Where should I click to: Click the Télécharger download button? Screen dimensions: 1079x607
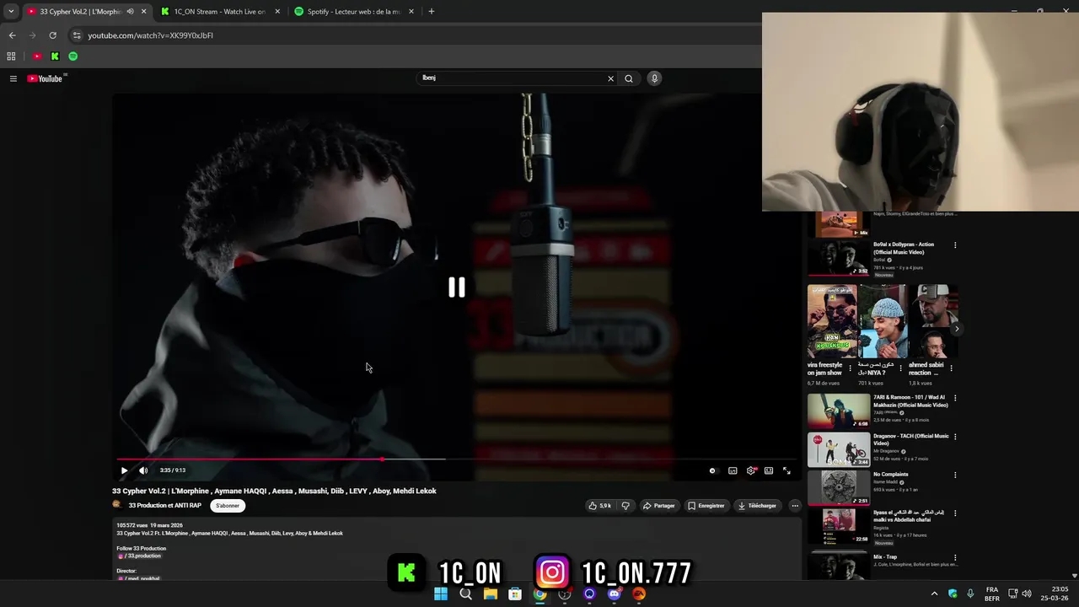757,506
